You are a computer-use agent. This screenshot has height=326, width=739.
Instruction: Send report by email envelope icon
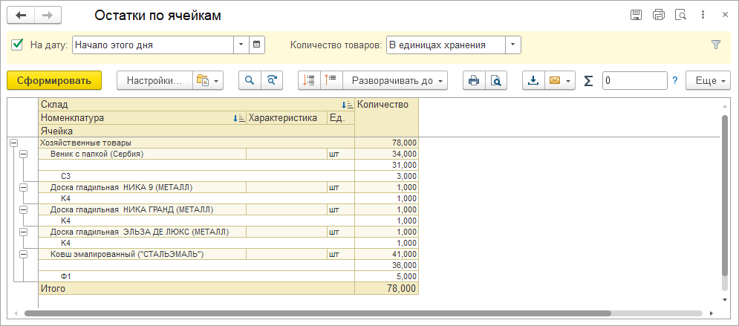coord(556,80)
